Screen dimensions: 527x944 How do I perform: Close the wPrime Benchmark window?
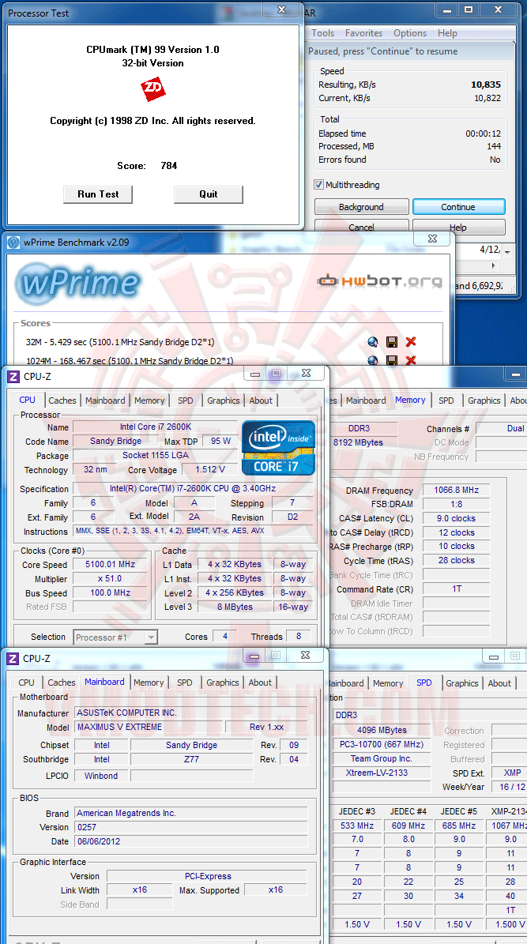432,239
